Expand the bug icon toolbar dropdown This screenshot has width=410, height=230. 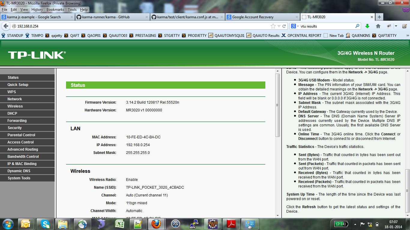396,26
